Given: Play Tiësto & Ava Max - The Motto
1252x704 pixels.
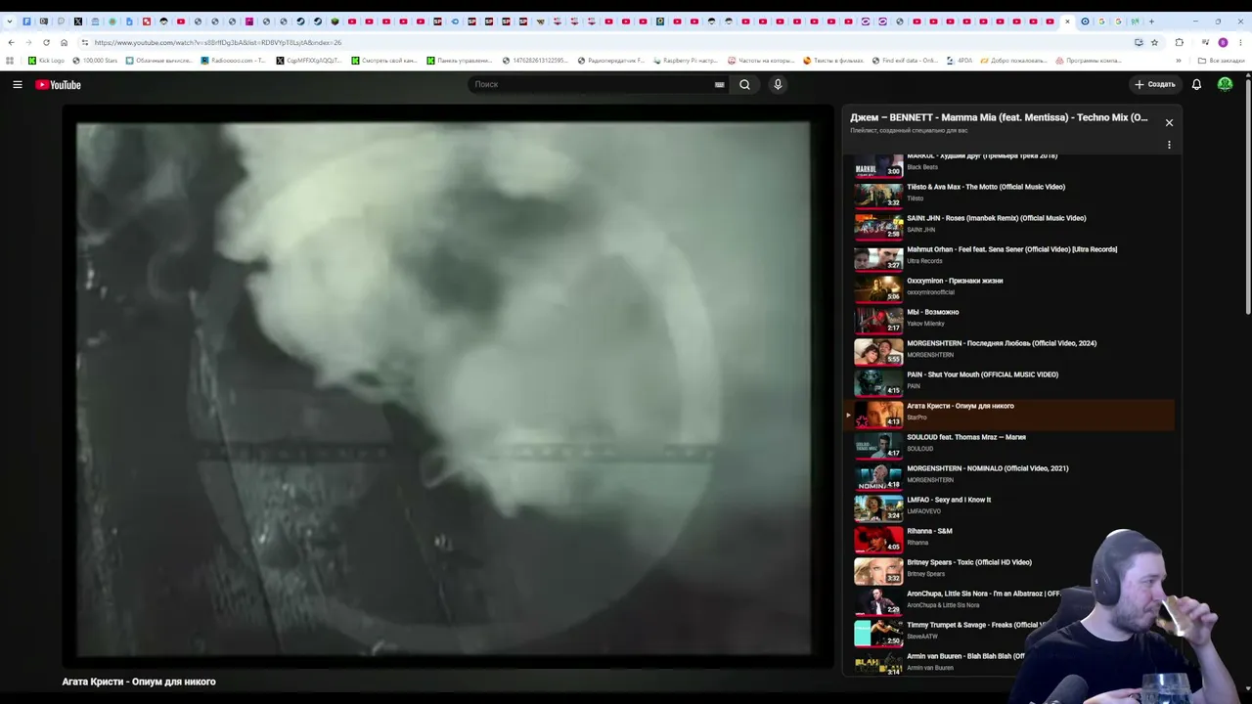Looking at the screenshot, I should tap(986, 187).
